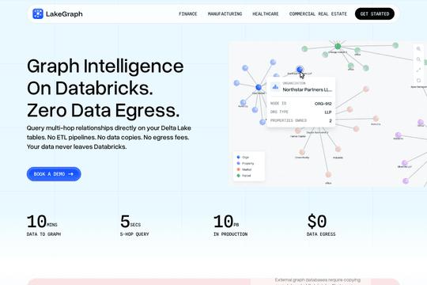Select the Northstar Partners LLP node

coord(300,70)
